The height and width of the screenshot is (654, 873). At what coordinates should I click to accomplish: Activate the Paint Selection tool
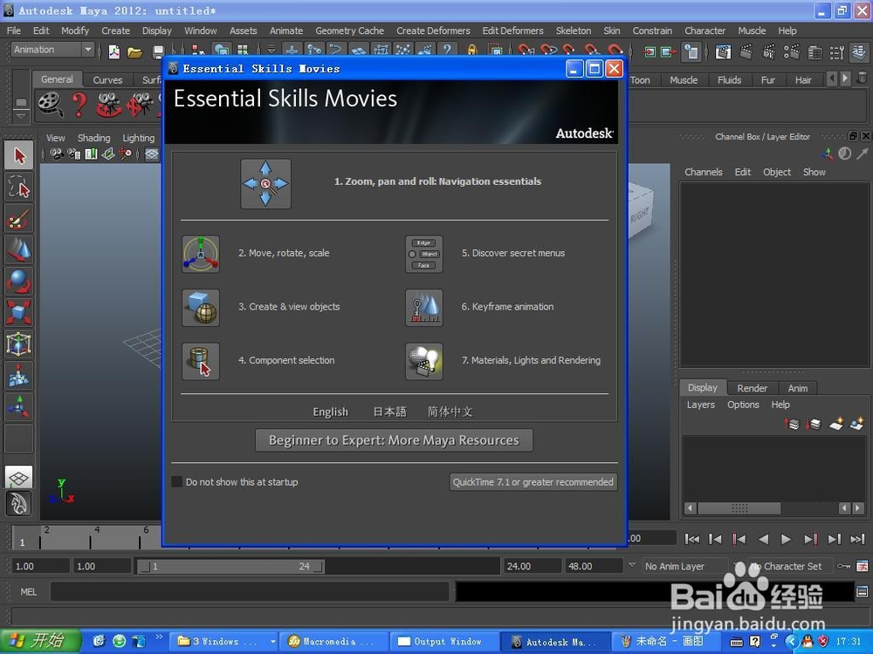coord(18,219)
